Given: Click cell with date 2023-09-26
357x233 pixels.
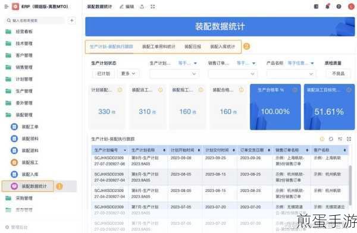Looking at the screenshot, I should (250, 158).
